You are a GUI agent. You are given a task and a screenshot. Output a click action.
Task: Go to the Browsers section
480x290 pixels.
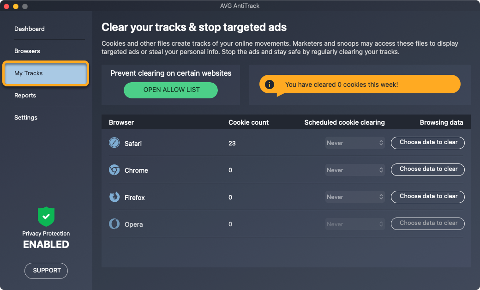27,51
